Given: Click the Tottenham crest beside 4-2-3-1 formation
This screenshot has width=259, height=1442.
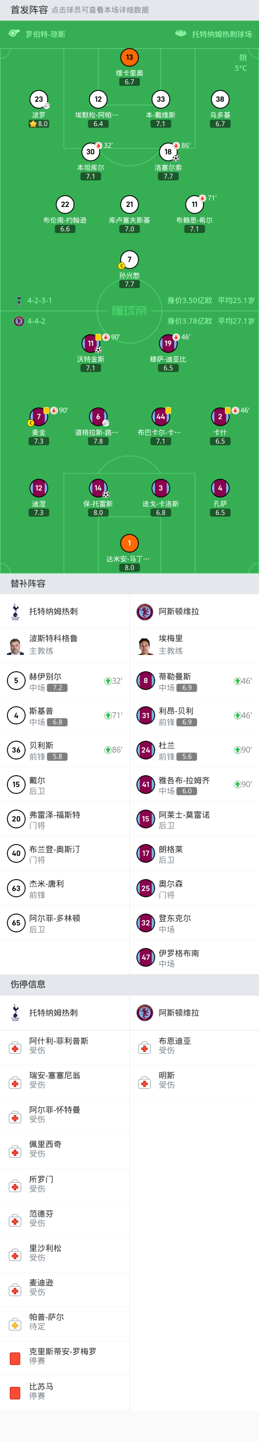Looking at the screenshot, I should [x=19, y=300].
